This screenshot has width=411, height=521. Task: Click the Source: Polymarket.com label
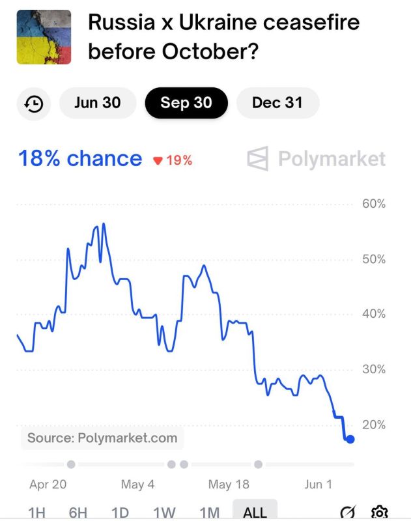pyautogui.click(x=102, y=438)
